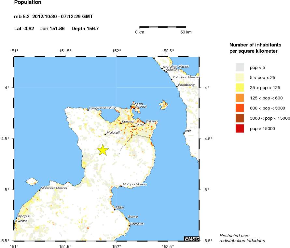Click the 'Pakabong' place label
The image size is (290, 248).
point(186,85)
